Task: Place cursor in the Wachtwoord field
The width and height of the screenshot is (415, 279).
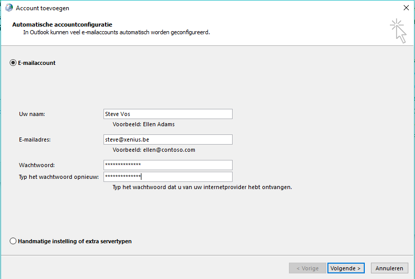Action: click(x=168, y=165)
